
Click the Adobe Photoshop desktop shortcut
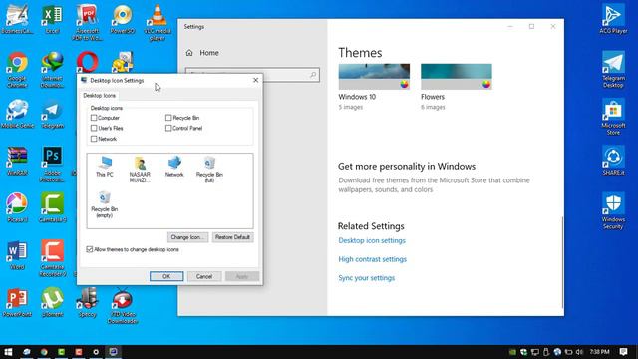click(52, 164)
